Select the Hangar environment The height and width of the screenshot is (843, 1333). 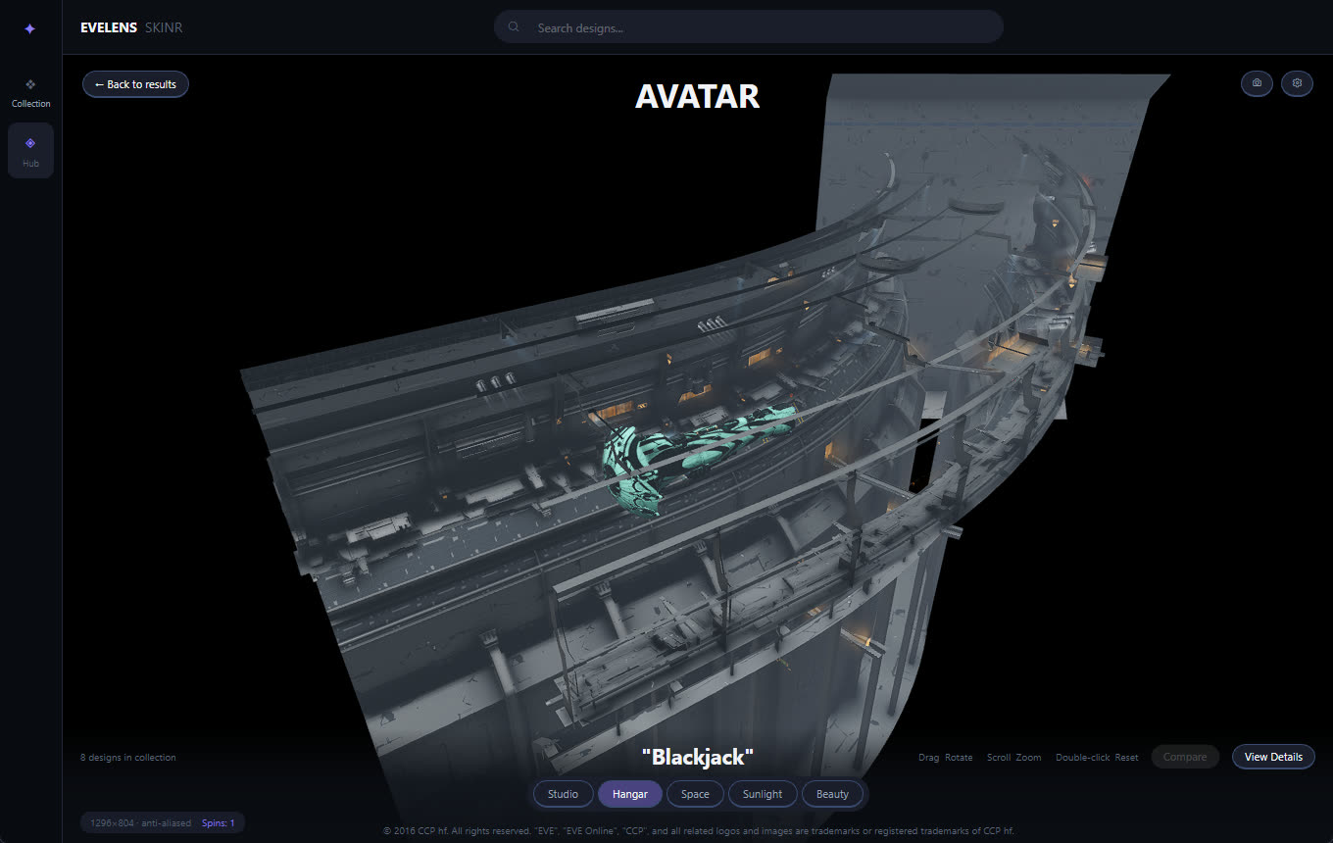630,794
